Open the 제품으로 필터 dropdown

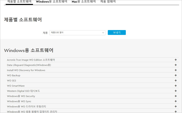[x=77, y=33]
